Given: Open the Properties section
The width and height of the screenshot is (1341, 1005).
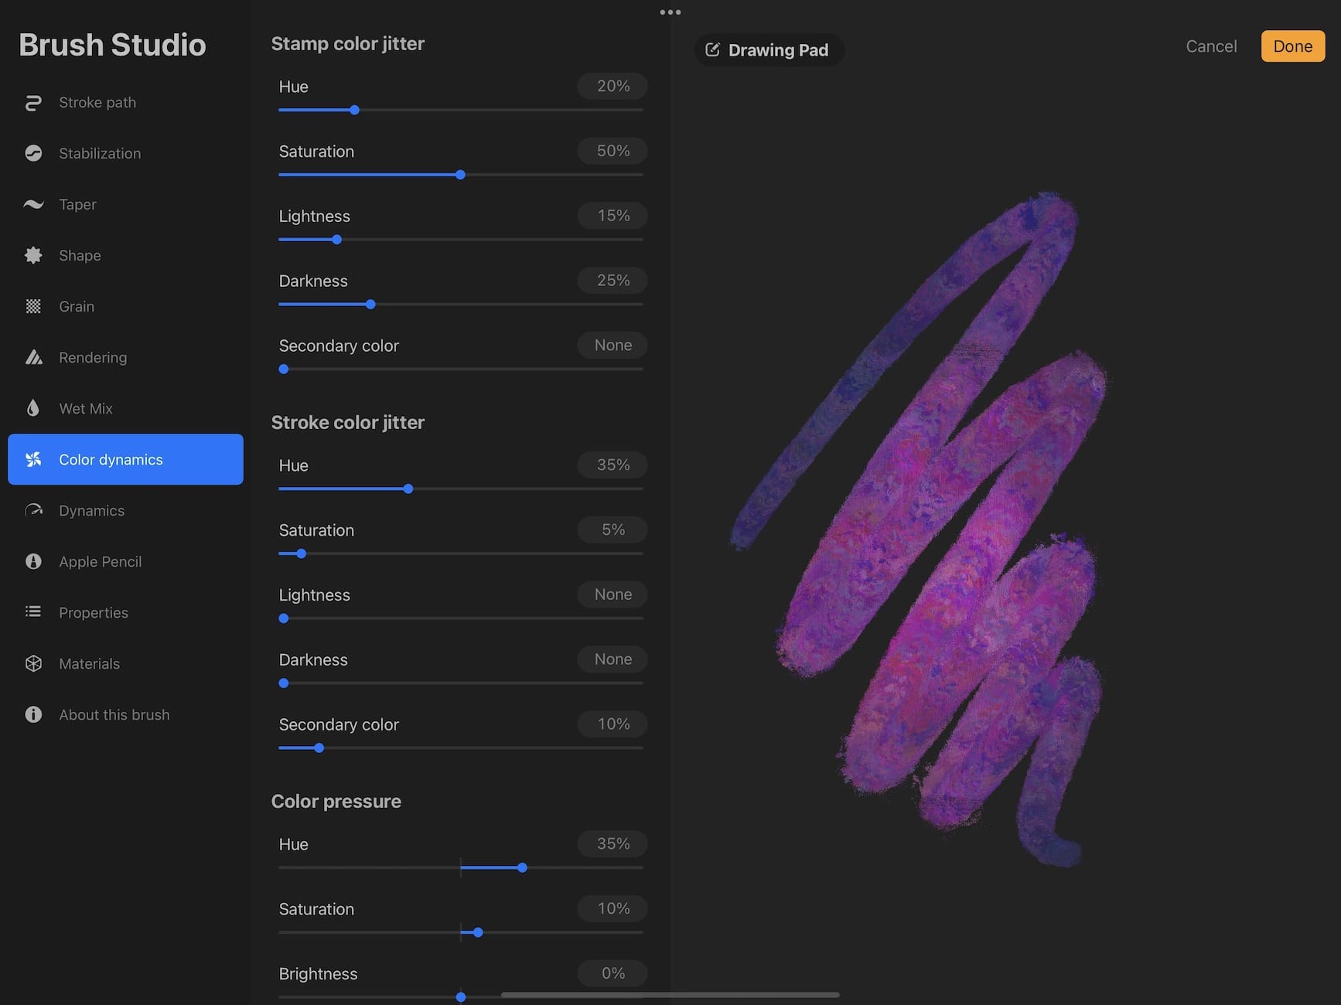Looking at the screenshot, I should pos(125,612).
